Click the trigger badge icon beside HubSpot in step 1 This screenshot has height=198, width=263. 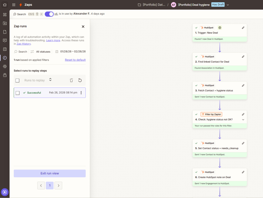[220, 28]
